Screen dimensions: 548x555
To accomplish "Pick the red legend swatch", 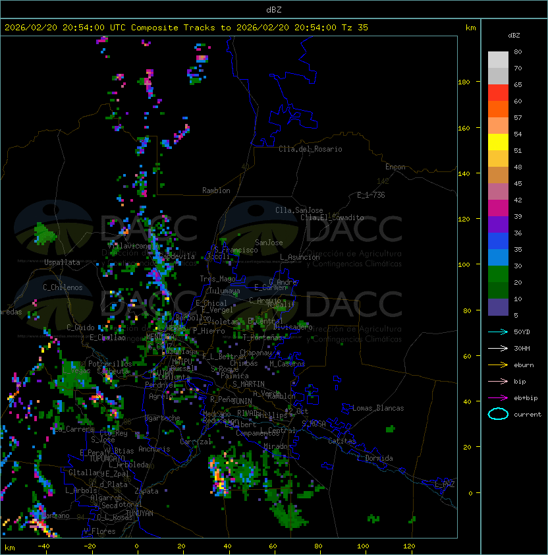I will pyautogui.click(x=498, y=92).
